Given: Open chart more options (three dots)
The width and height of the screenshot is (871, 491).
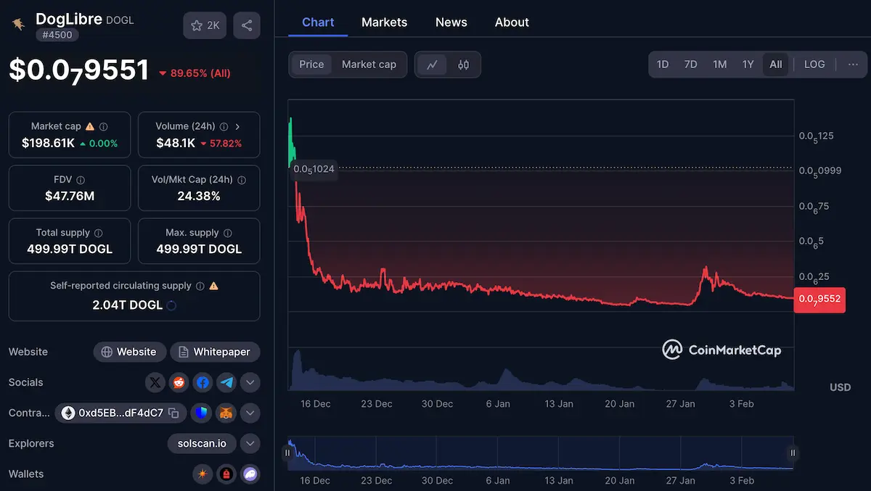Looking at the screenshot, I should tap(853, 65).
